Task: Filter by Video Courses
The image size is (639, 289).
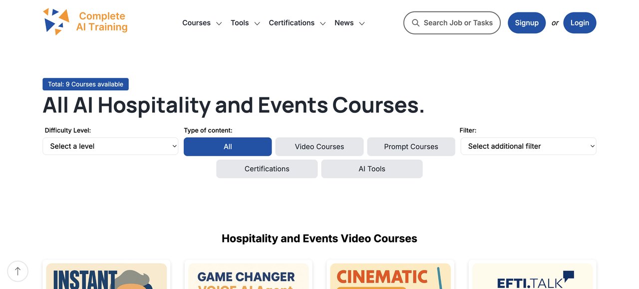Action: point(319,147)
